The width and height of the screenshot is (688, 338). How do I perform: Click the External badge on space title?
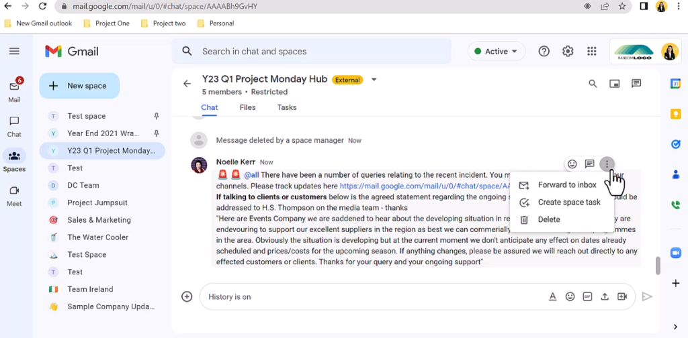click(x=348, y=80)
